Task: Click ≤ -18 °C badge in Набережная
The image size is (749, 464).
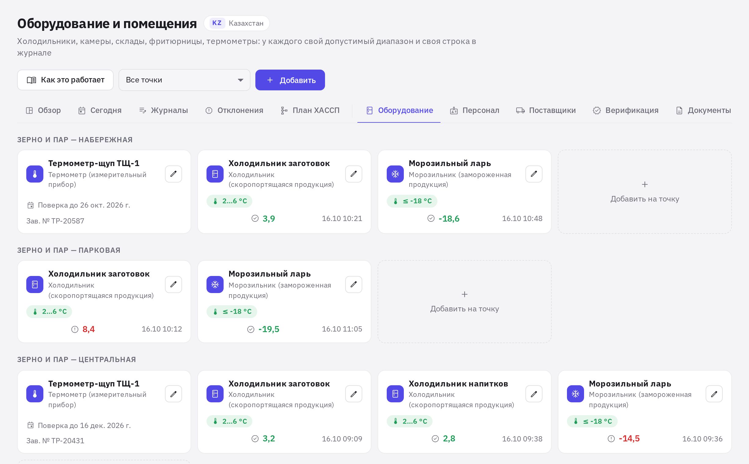Action: pyautogui.click(x=412, y=201)
